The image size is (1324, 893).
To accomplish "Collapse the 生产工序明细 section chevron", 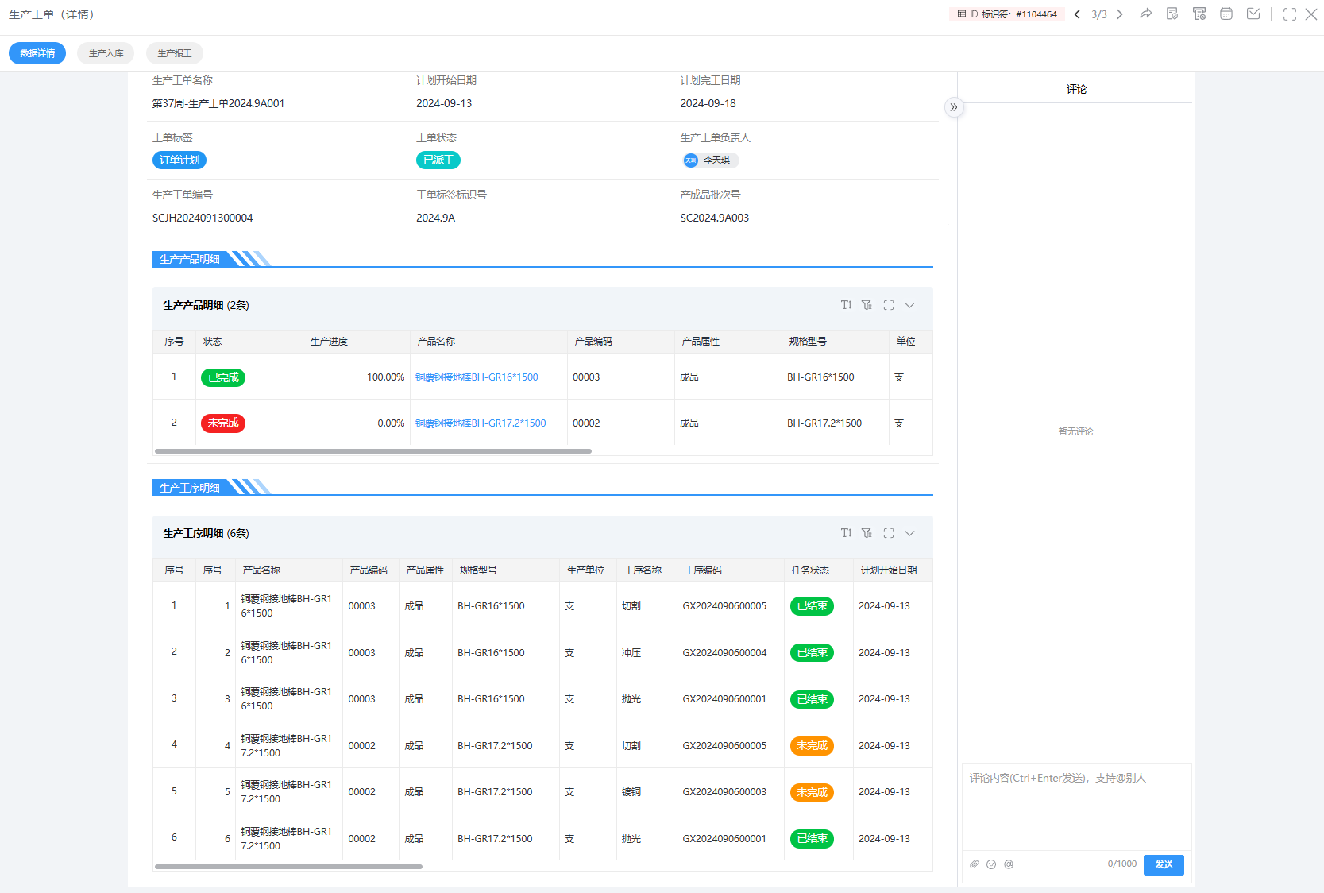I will click(x=910, y=533).
